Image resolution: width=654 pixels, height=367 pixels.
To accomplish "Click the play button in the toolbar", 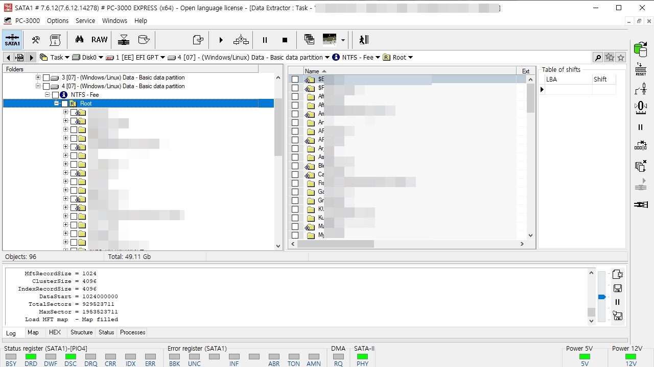I will point(221,40).
